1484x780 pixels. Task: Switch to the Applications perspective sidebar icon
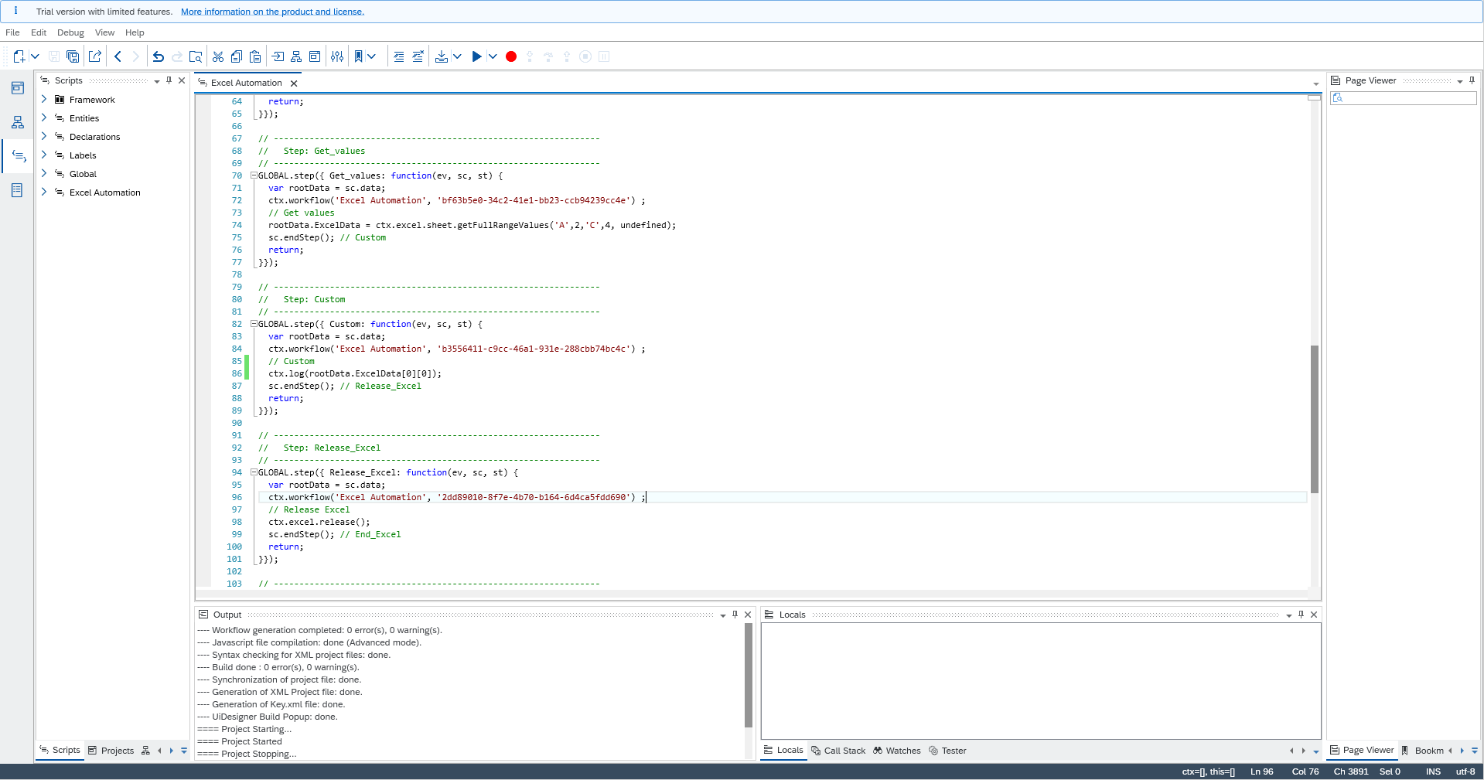click(18, 88)
